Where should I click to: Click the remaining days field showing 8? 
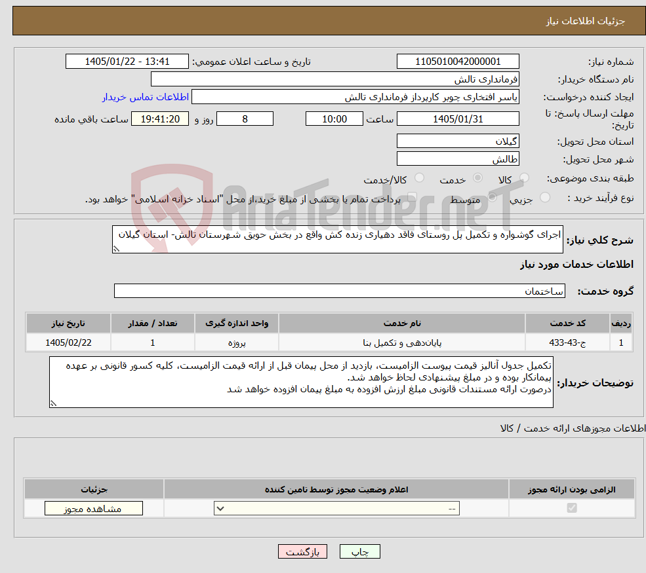tap(245, 119)
